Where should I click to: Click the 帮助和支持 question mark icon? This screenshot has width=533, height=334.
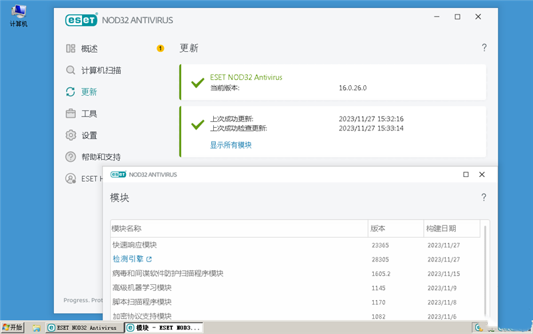coord(71,157)
